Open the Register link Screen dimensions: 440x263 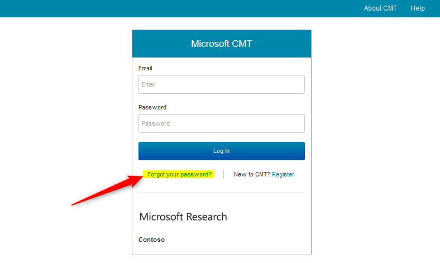tap(283, 174)
